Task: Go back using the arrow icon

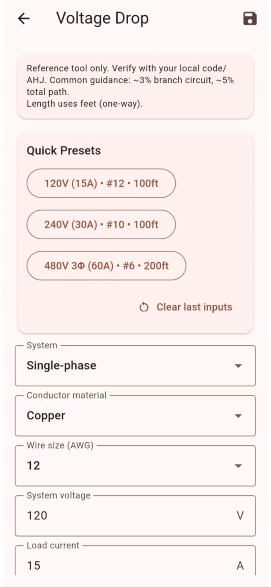Action: pos(24,19)
